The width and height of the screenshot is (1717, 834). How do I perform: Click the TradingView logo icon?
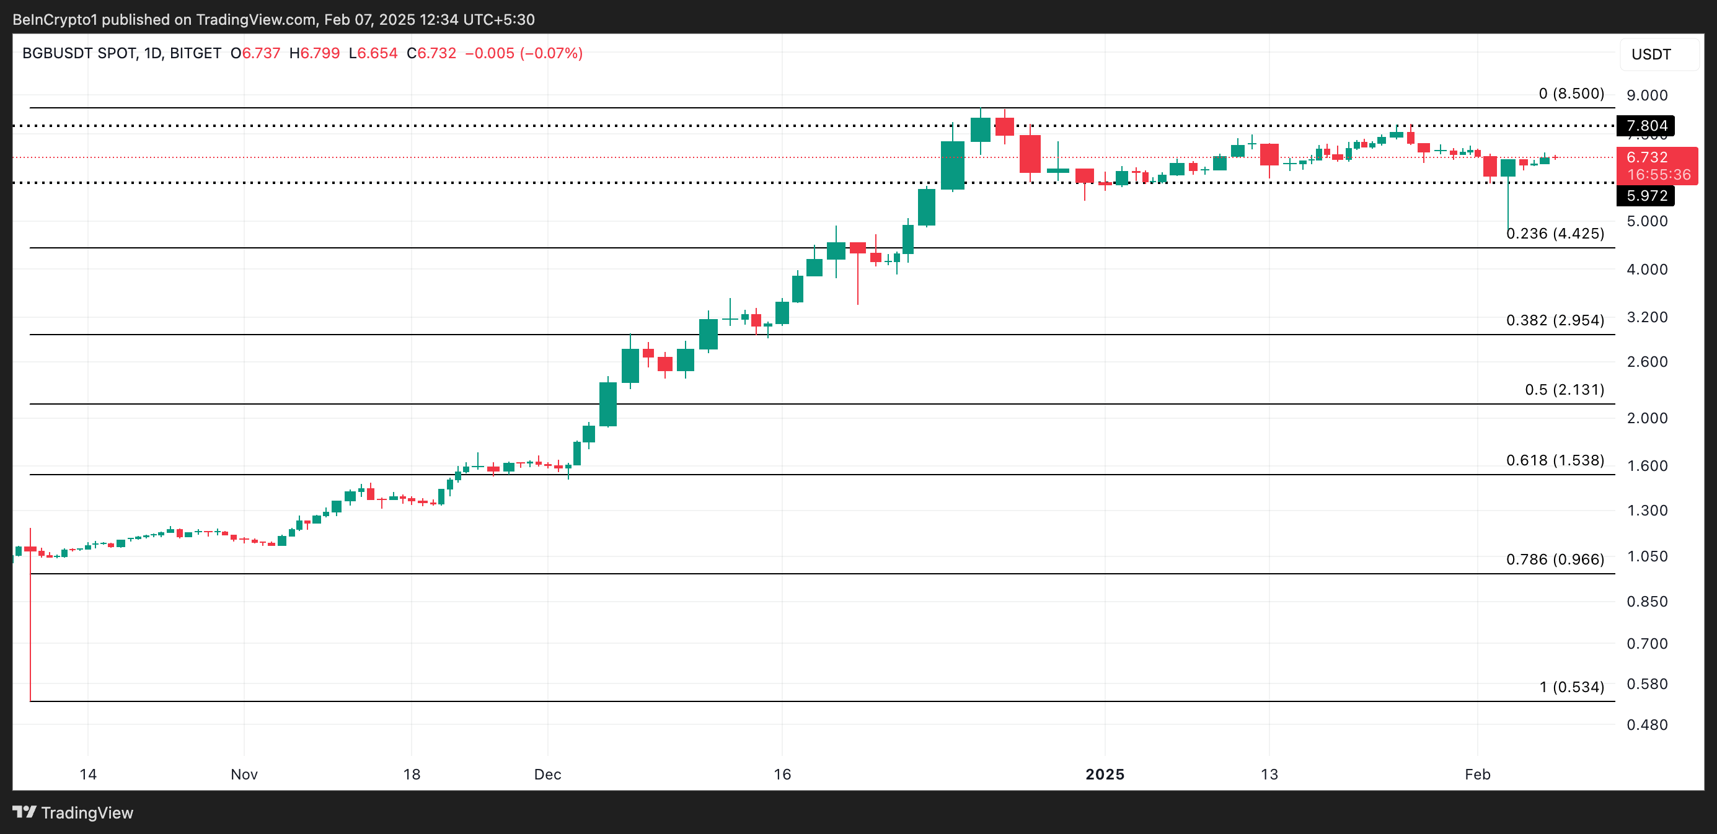(x=24, y=812)
